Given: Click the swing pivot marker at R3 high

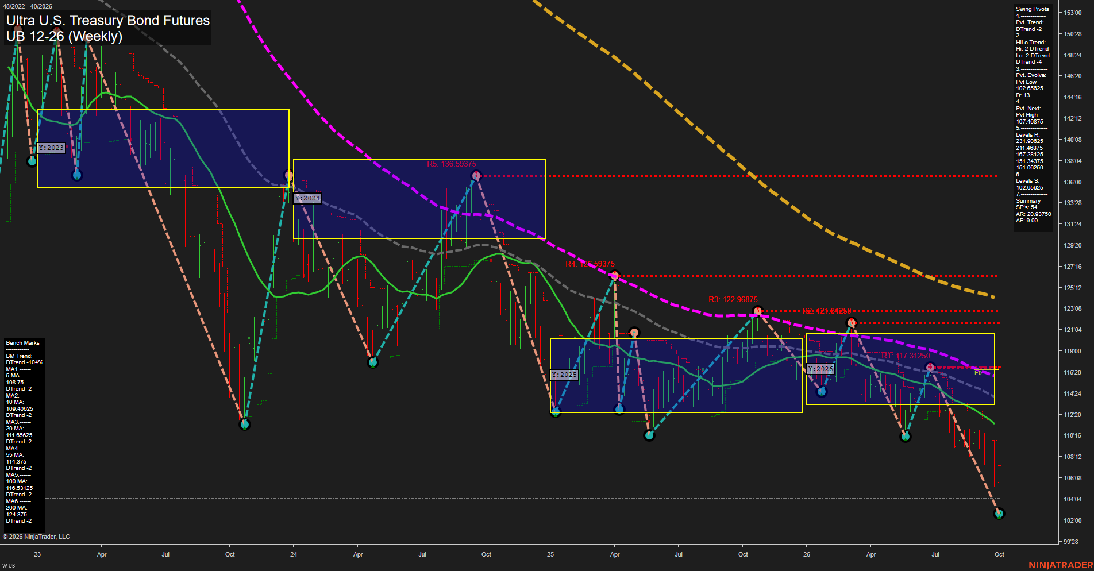Looking at the screenshot, I should [757, 311].
